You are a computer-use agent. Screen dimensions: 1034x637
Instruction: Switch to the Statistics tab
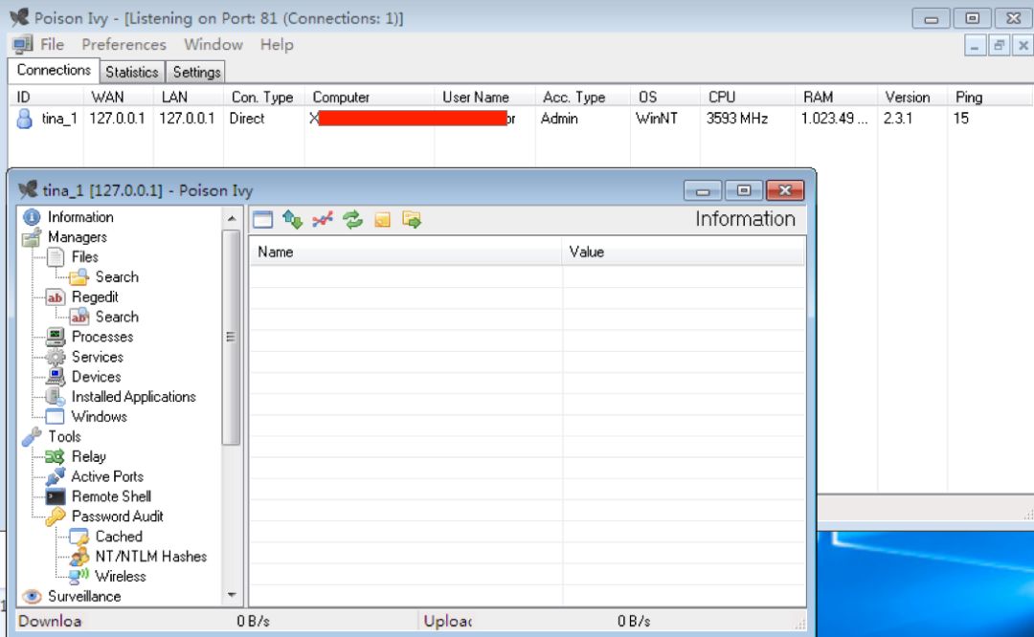coord(132,72)
